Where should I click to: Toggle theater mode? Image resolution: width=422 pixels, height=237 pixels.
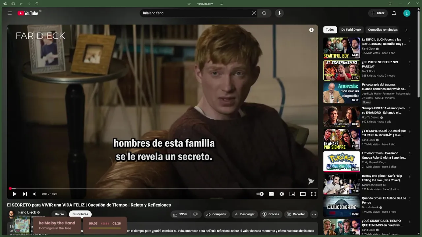tap(303, 194)
